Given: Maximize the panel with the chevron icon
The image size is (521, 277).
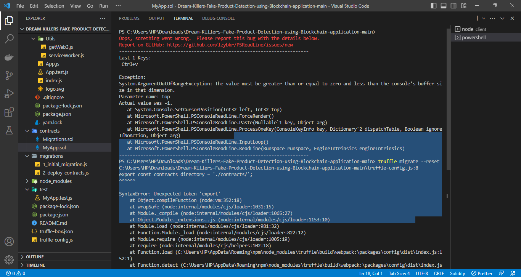Looking at the screenshot, I should pyautogui.click(x=502, y=18).
